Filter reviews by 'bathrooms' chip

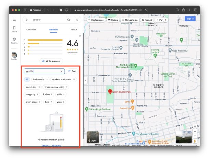tap(40, 79)
